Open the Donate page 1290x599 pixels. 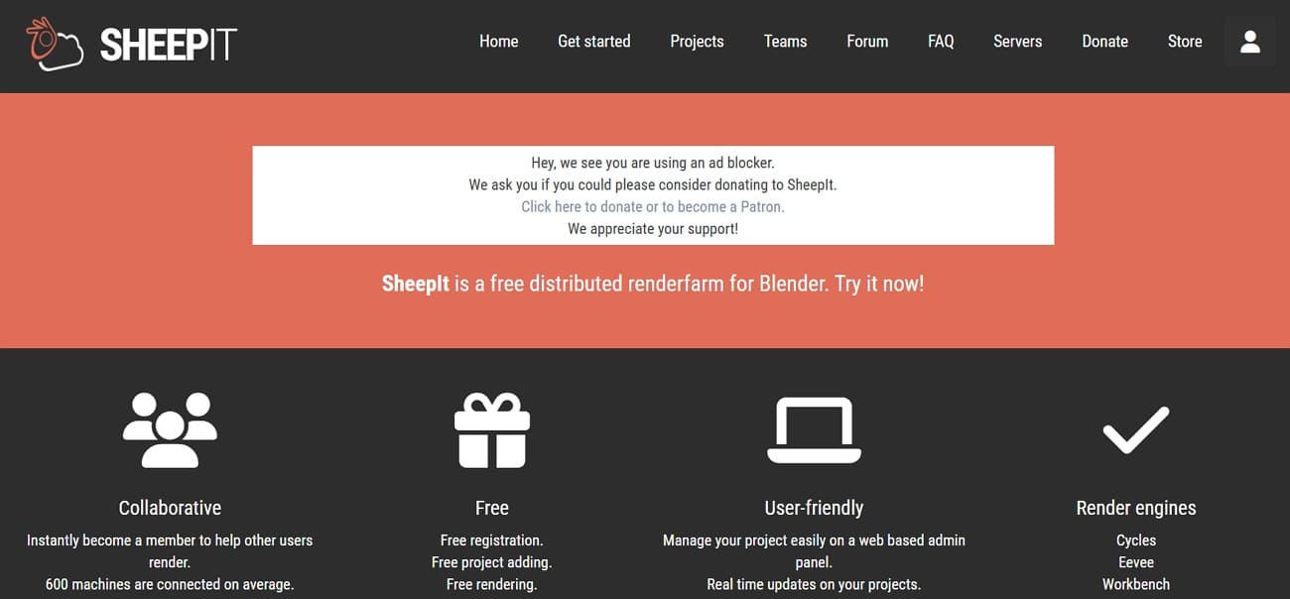coord(1104,41)
